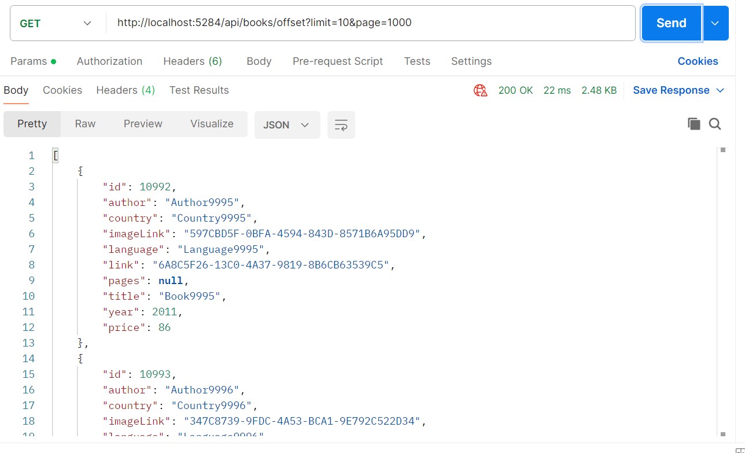
Task: Click the "Country9995" value
Action: [212, 218]
